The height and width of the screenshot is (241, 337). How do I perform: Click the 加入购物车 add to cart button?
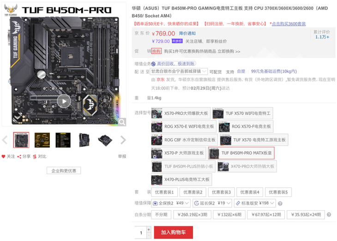(x=174, y=232)
